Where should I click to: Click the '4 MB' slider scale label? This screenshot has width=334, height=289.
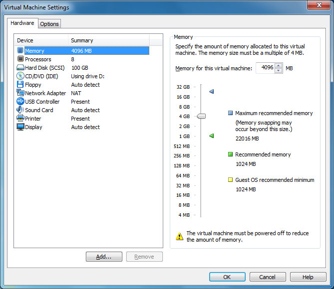pos(184,215)
